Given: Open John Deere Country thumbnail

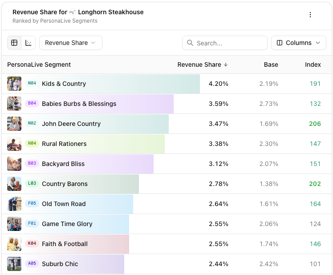Looking at the screenshot, I should 14,124.
